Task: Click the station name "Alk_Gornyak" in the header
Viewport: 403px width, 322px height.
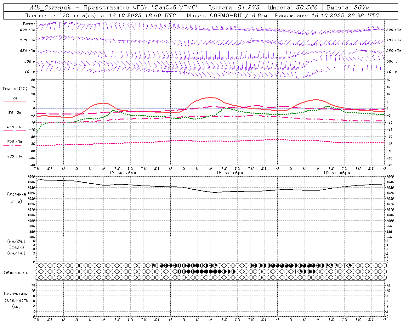Action: pos(50,8)
